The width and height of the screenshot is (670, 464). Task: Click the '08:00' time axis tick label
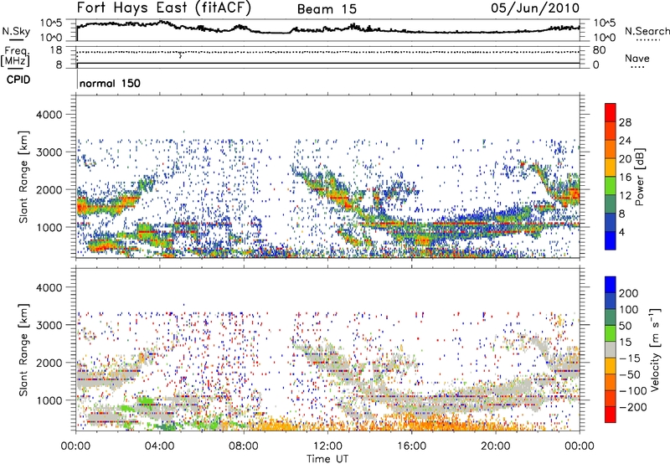(244, 446)
